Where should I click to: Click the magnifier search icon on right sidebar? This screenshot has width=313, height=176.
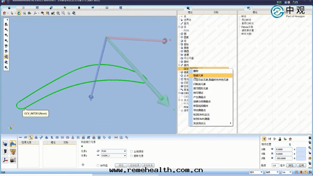[x=309, y=148]
